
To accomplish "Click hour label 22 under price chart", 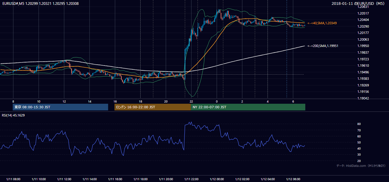I will click(191, 101).
